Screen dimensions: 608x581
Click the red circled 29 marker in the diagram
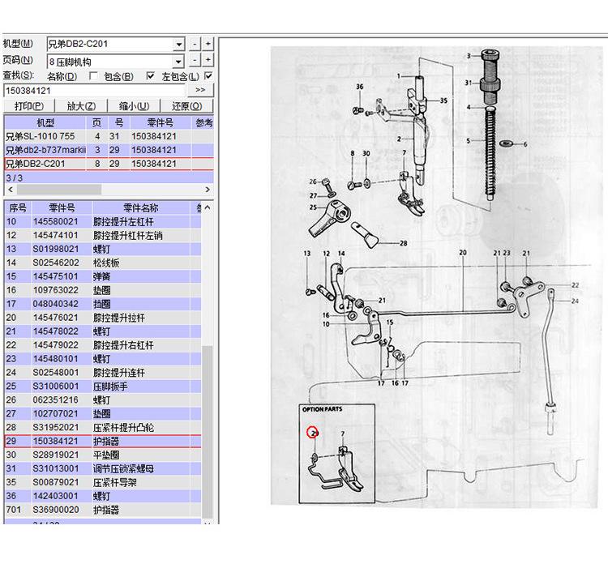coord(313,433)
